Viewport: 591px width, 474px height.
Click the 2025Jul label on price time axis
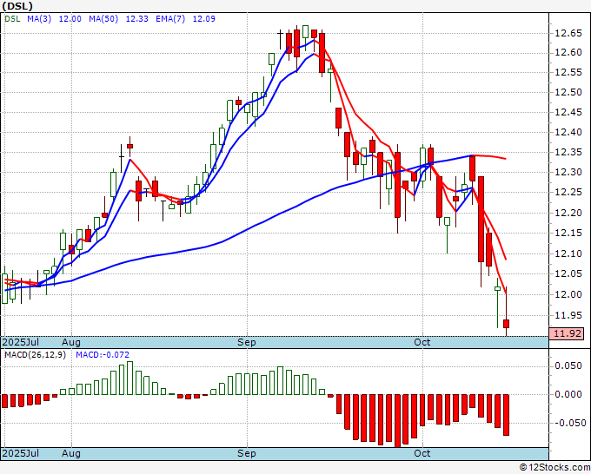click(21, 342)
